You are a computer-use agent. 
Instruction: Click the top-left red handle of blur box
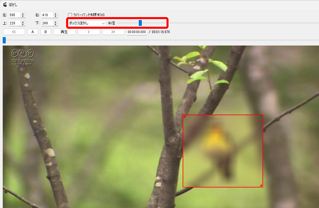click(x=185, y=117)
